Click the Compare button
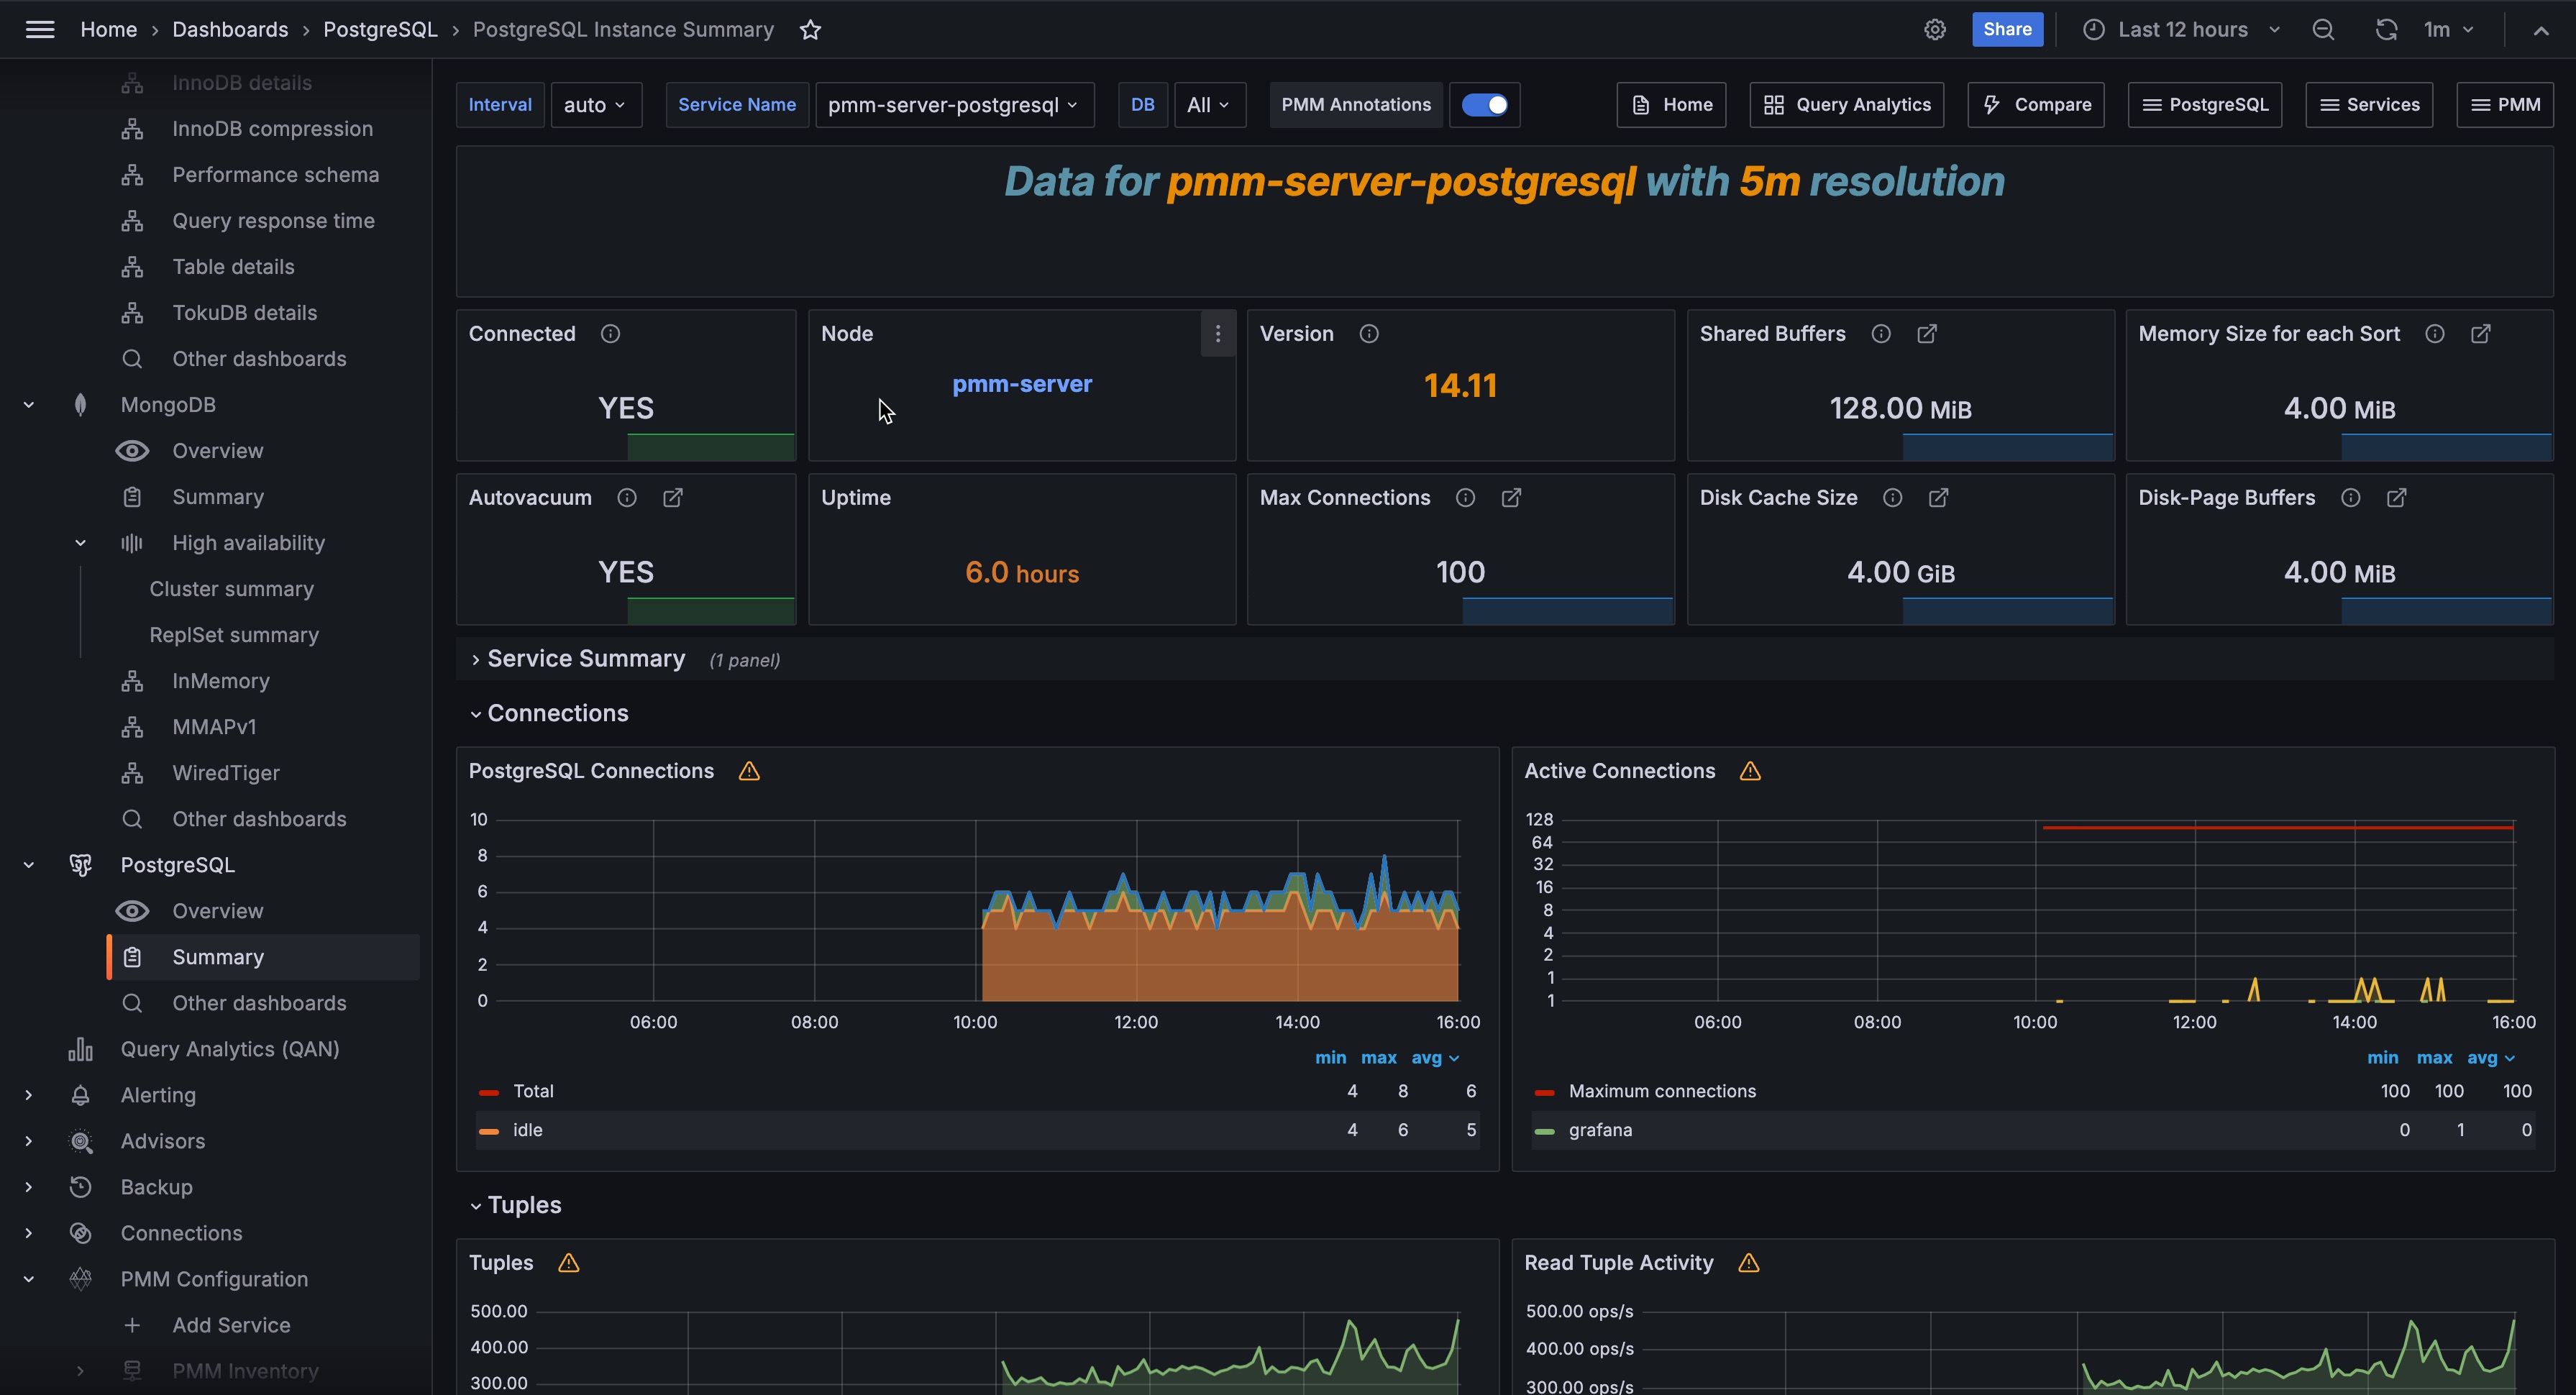2576x1395 pixels. click(2036, 105)
